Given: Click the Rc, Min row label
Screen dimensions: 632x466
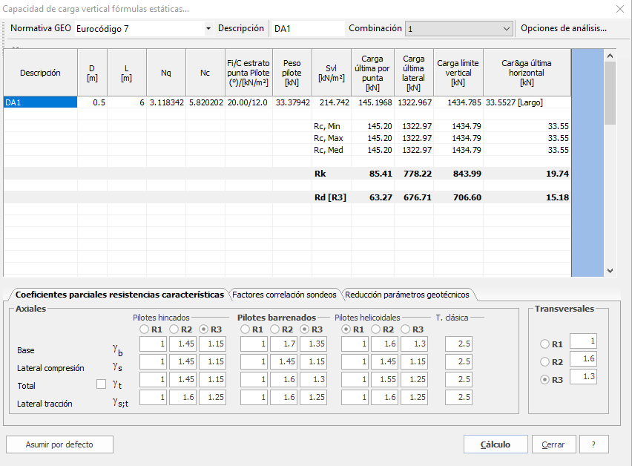Looking at the screenshot, I should pyautogui.click(x=327, y=126).
